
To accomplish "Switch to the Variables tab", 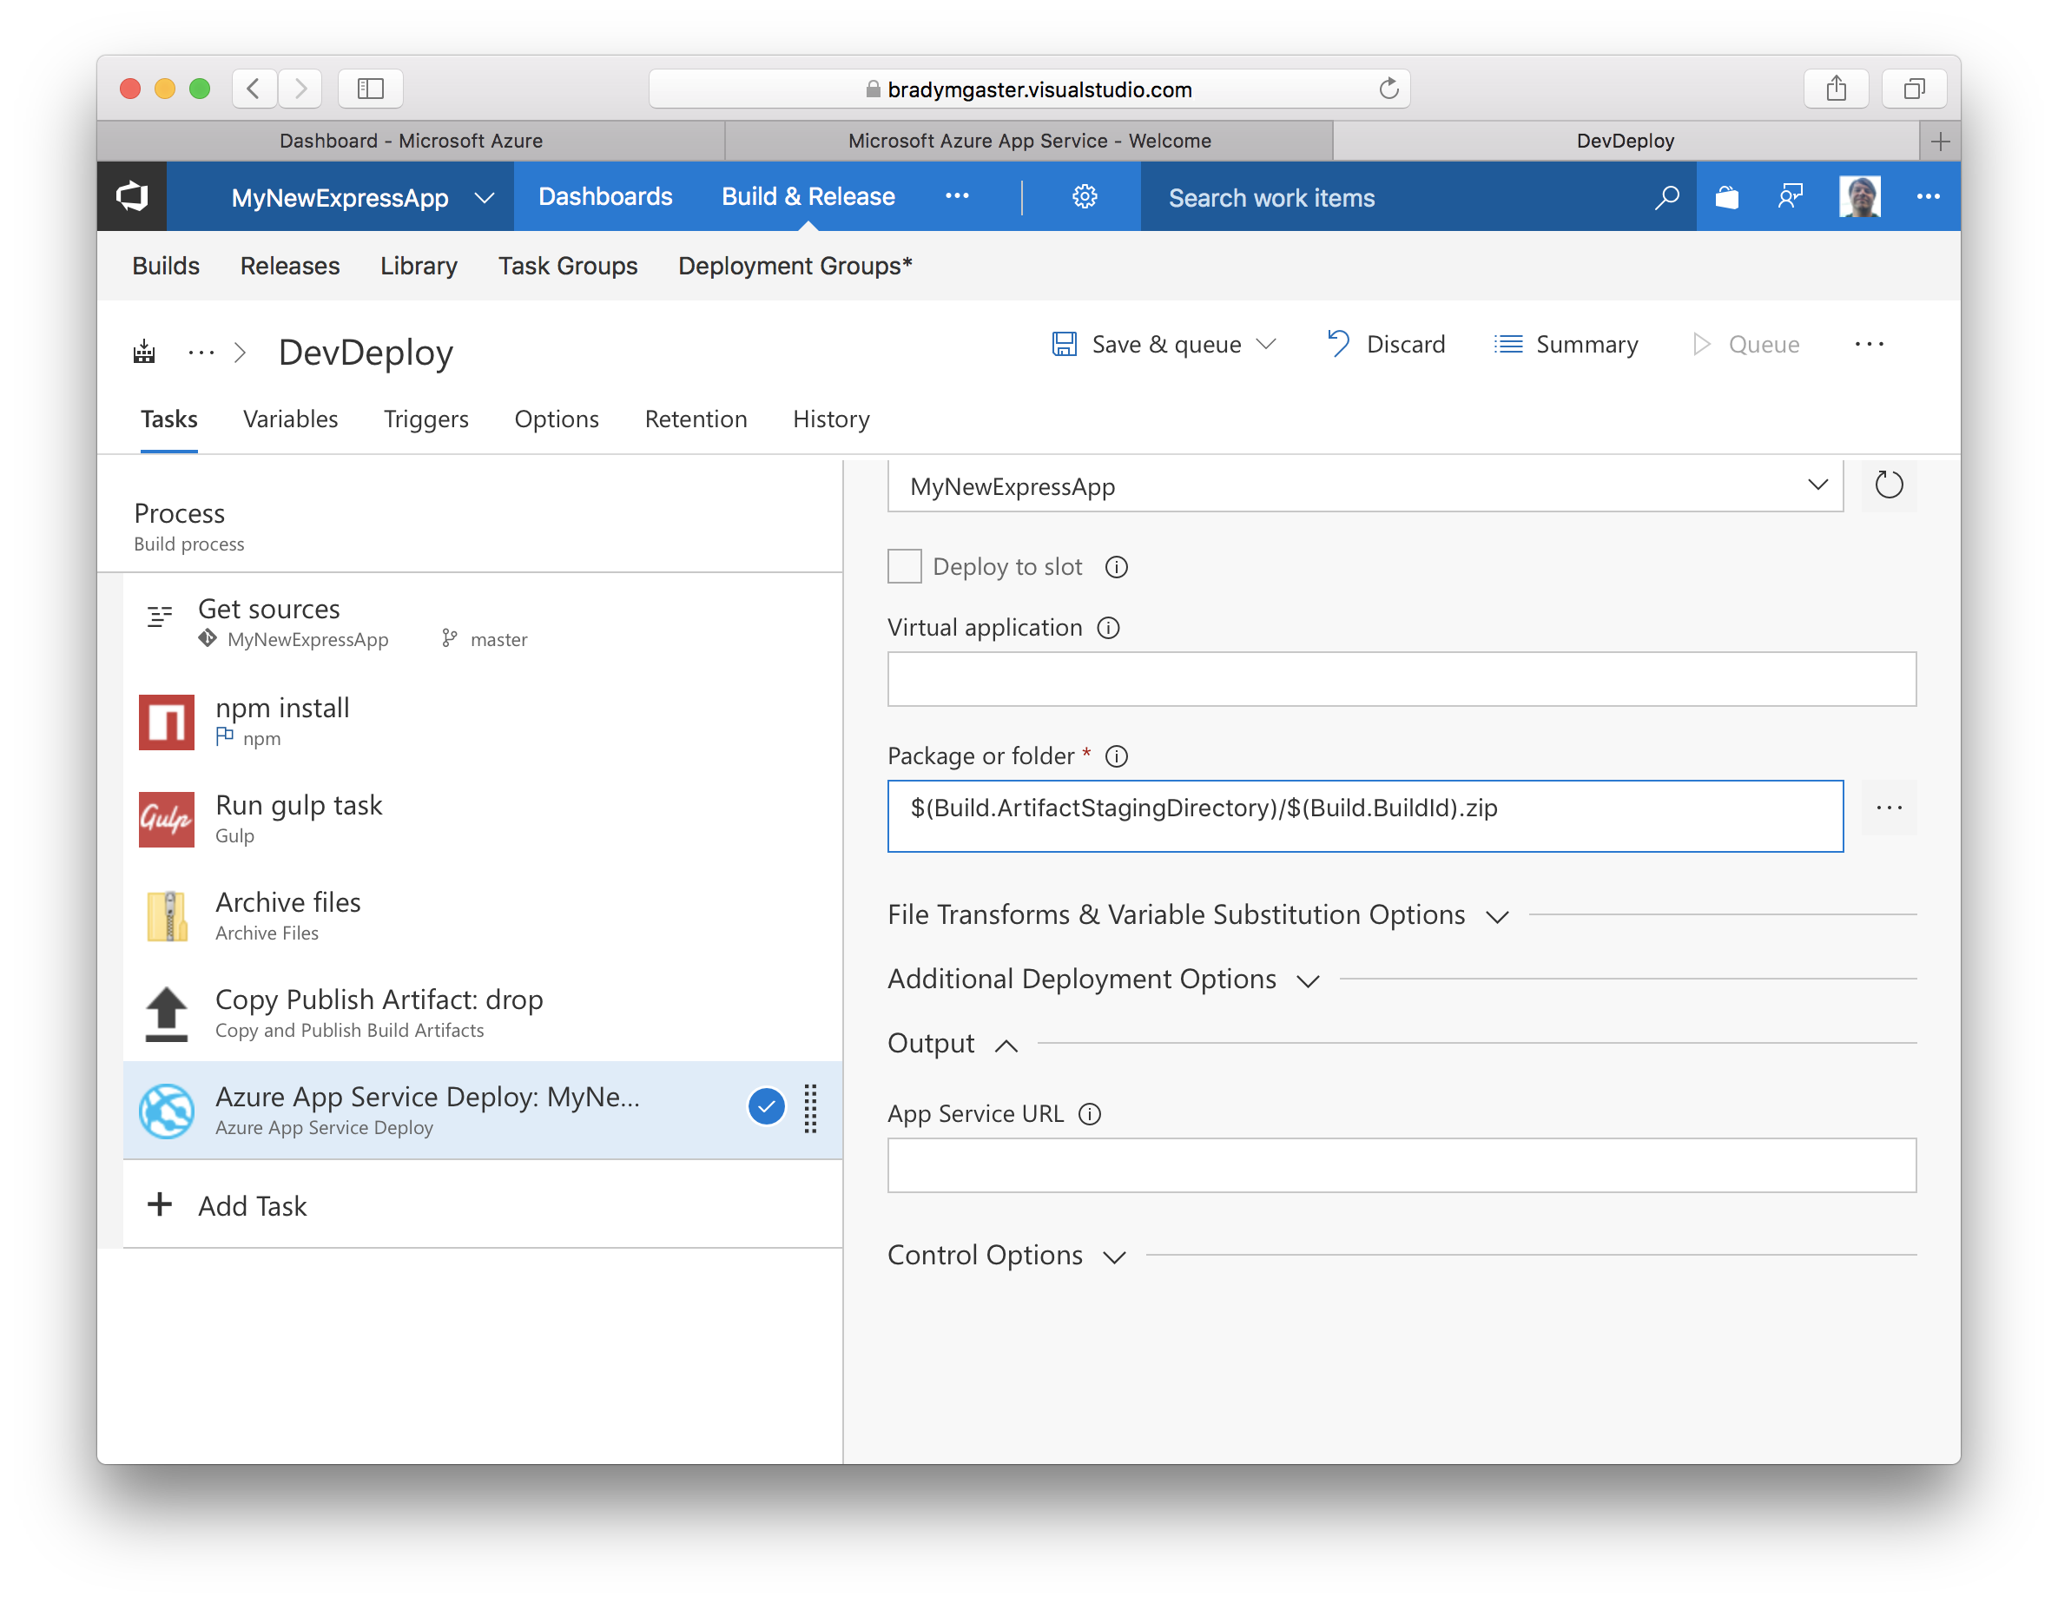I will (x=289, y=419).
